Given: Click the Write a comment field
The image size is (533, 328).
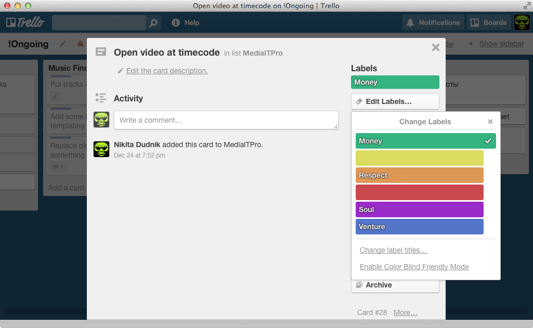Looking at the screenshot, I should pos(226,120).
